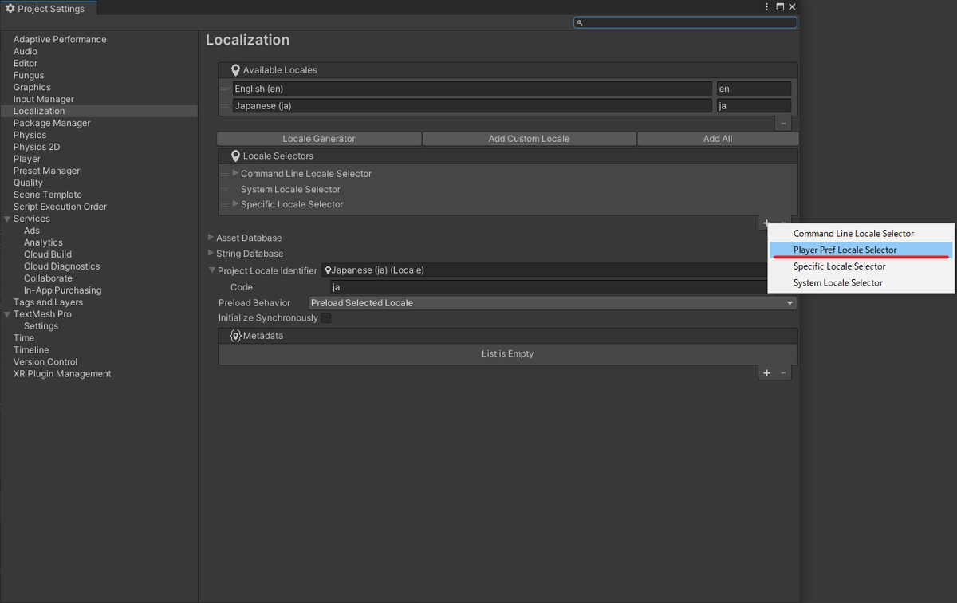Click the drag handle next to English (en)
Viewport: 957px width, 603px height.
tap(226, 89)
